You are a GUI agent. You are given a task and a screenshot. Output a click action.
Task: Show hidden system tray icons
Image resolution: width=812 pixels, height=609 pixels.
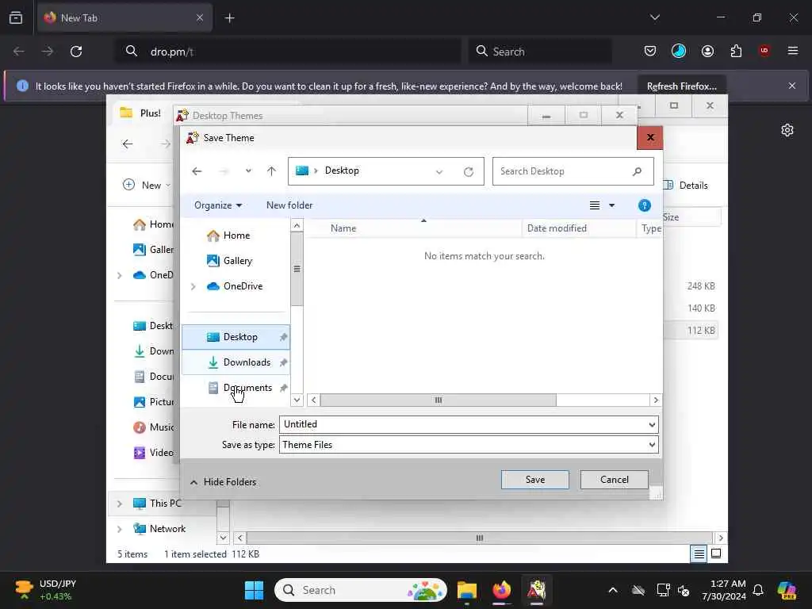(613, 590)
